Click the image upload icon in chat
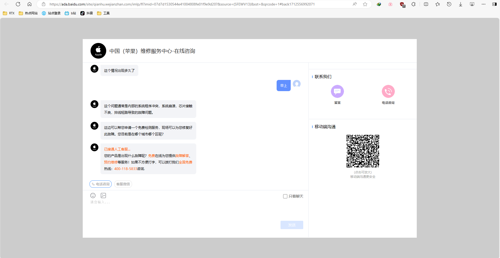Screen dimensions: 500x258 pyautogui.click(x=103, y=196)
